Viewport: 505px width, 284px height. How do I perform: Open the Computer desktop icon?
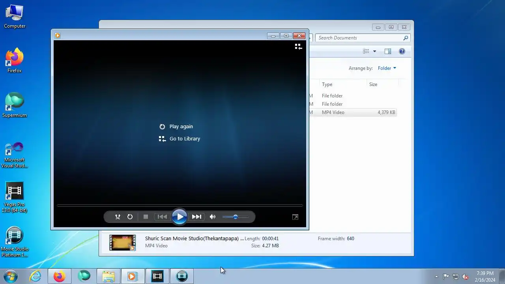(x=15, y=17)
